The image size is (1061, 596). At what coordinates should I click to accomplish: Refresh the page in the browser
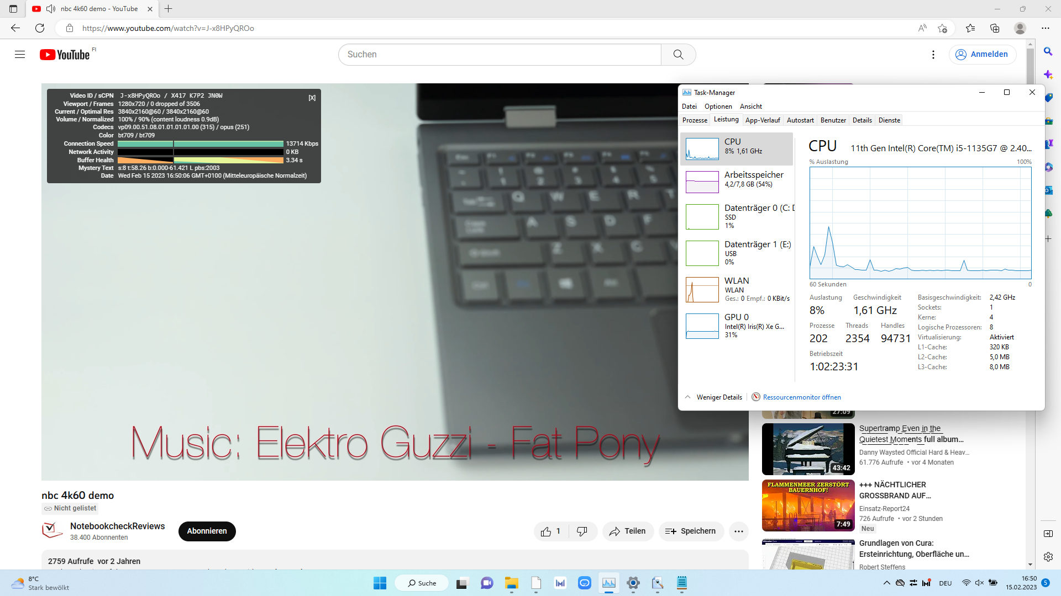[40, 28]
